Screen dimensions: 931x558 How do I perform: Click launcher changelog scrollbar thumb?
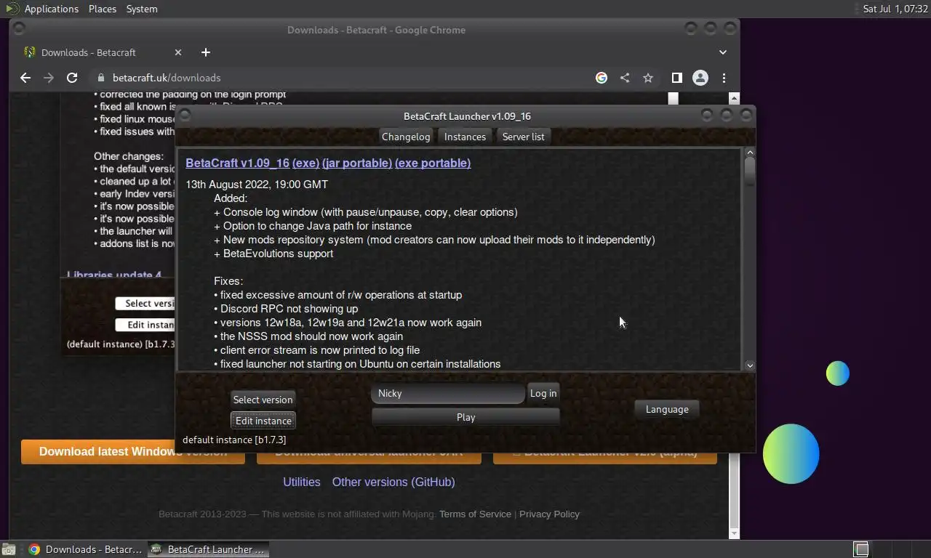coord(750,171)
